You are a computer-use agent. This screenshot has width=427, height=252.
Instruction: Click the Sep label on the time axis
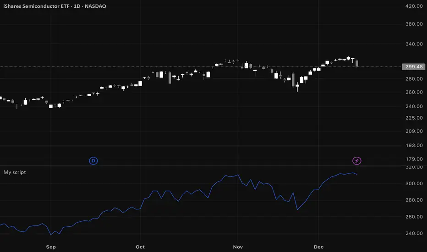pos(51,247)
